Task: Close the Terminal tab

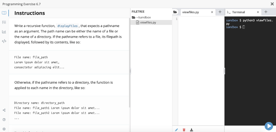Action: tap(258, 12)
